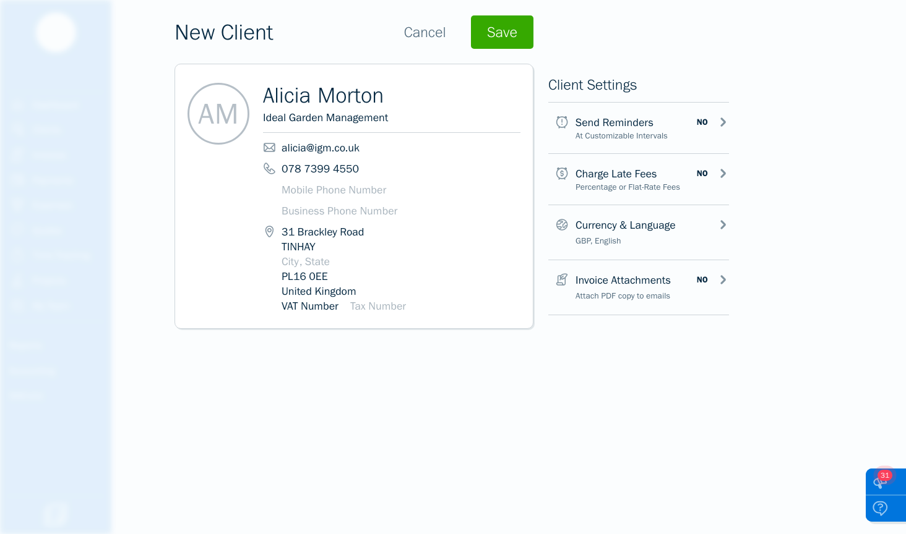Cancel creating the new client
This screenshot has width=906, height=534.
click(425, 32)
